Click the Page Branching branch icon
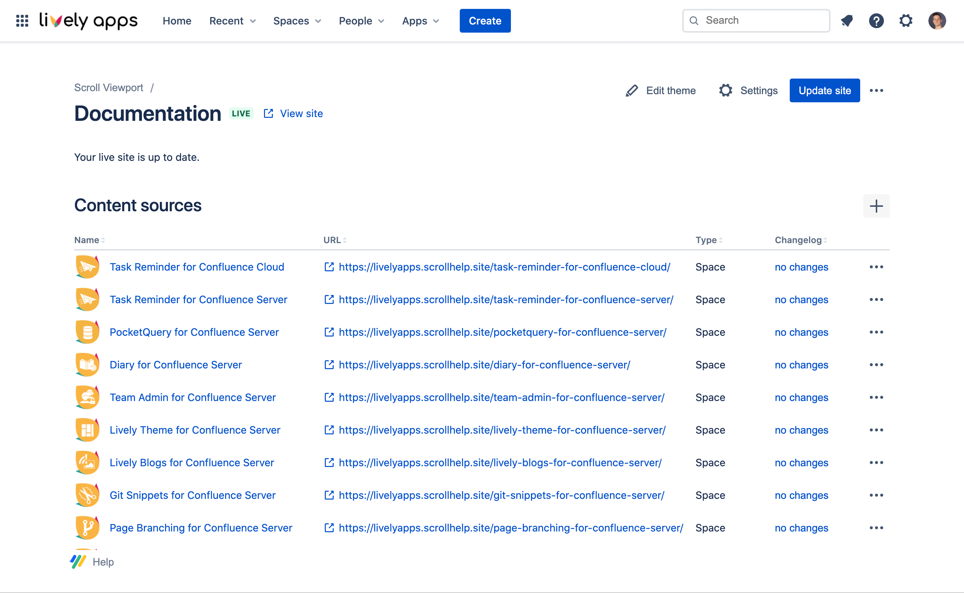 pos(87,527)
